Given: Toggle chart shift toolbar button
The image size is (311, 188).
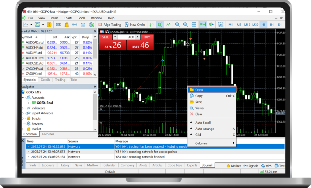Looking at the screenshot, I should pyautogui.click(x=211, y=25).
